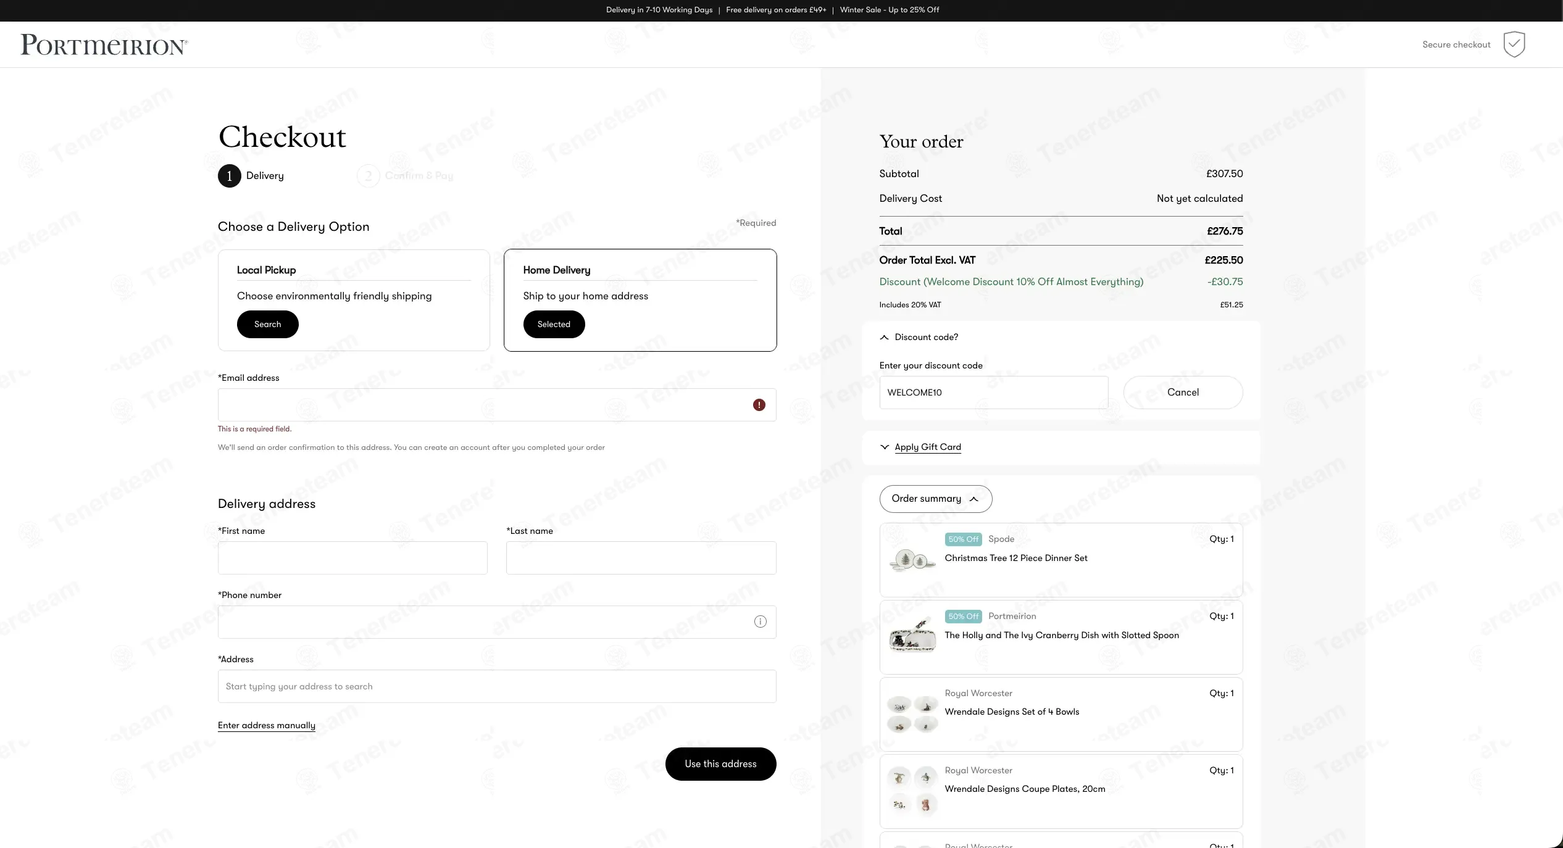Click the Free delivery on orders £49+ text

(x=776, y=10)
